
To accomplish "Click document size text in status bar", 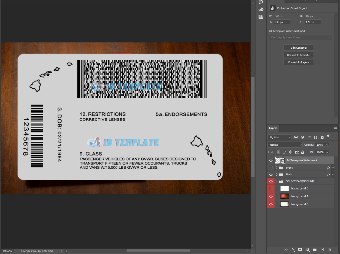I will (x=37, y=251).
